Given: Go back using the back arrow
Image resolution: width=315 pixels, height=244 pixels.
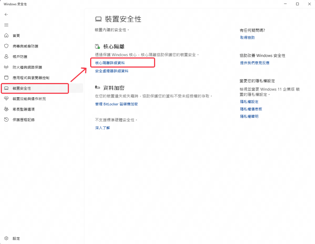Looking at the screenshot, I should click(x=6, y=15).
